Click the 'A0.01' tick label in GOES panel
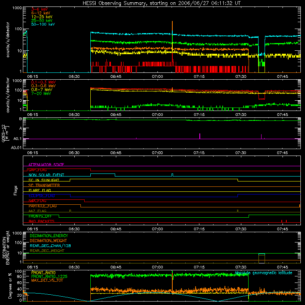Viewport: 305px width, 305px height. (16, 148)
